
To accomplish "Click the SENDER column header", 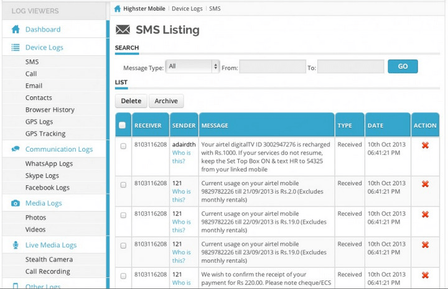I will [184, 126].
